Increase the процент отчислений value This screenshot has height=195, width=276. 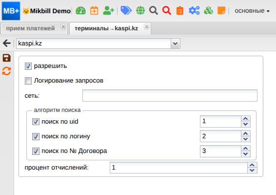252,165
